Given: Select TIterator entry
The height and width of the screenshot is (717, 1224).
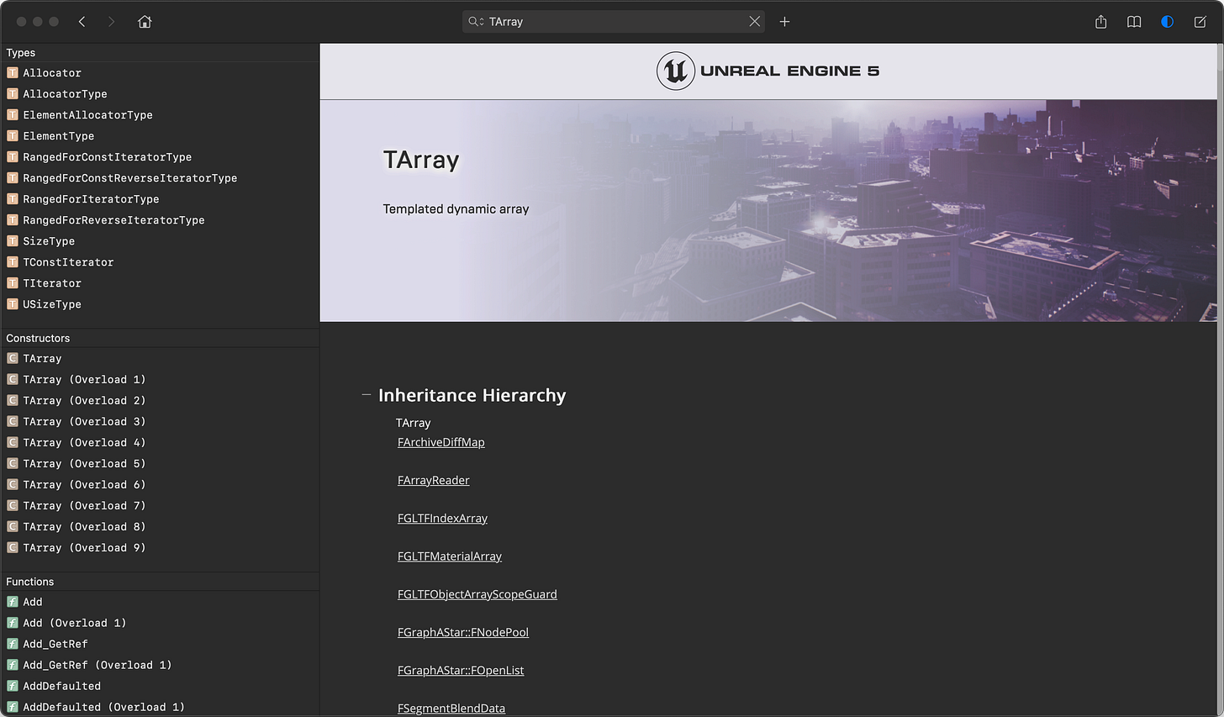Looking at the screenshot, I should tap(160, 283).
